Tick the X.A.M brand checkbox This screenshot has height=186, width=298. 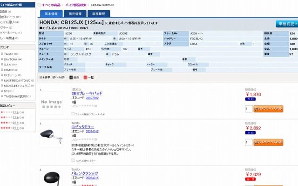click(x=2, y=64)
